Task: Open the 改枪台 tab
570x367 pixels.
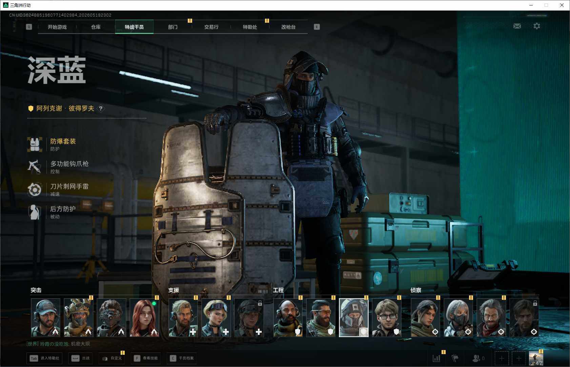Action: 288,27
